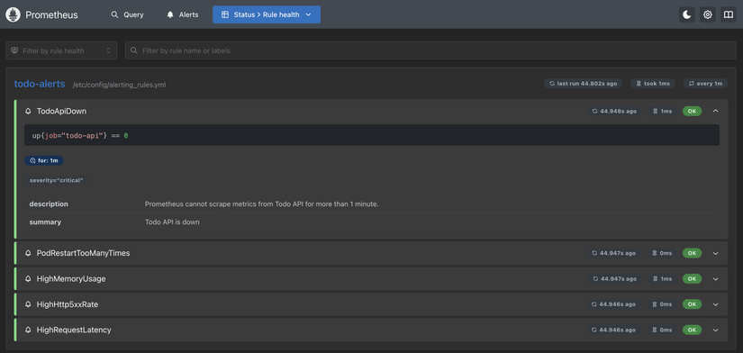
Task: Click the took 1ms group badge
Action: [x=653, y=84]
